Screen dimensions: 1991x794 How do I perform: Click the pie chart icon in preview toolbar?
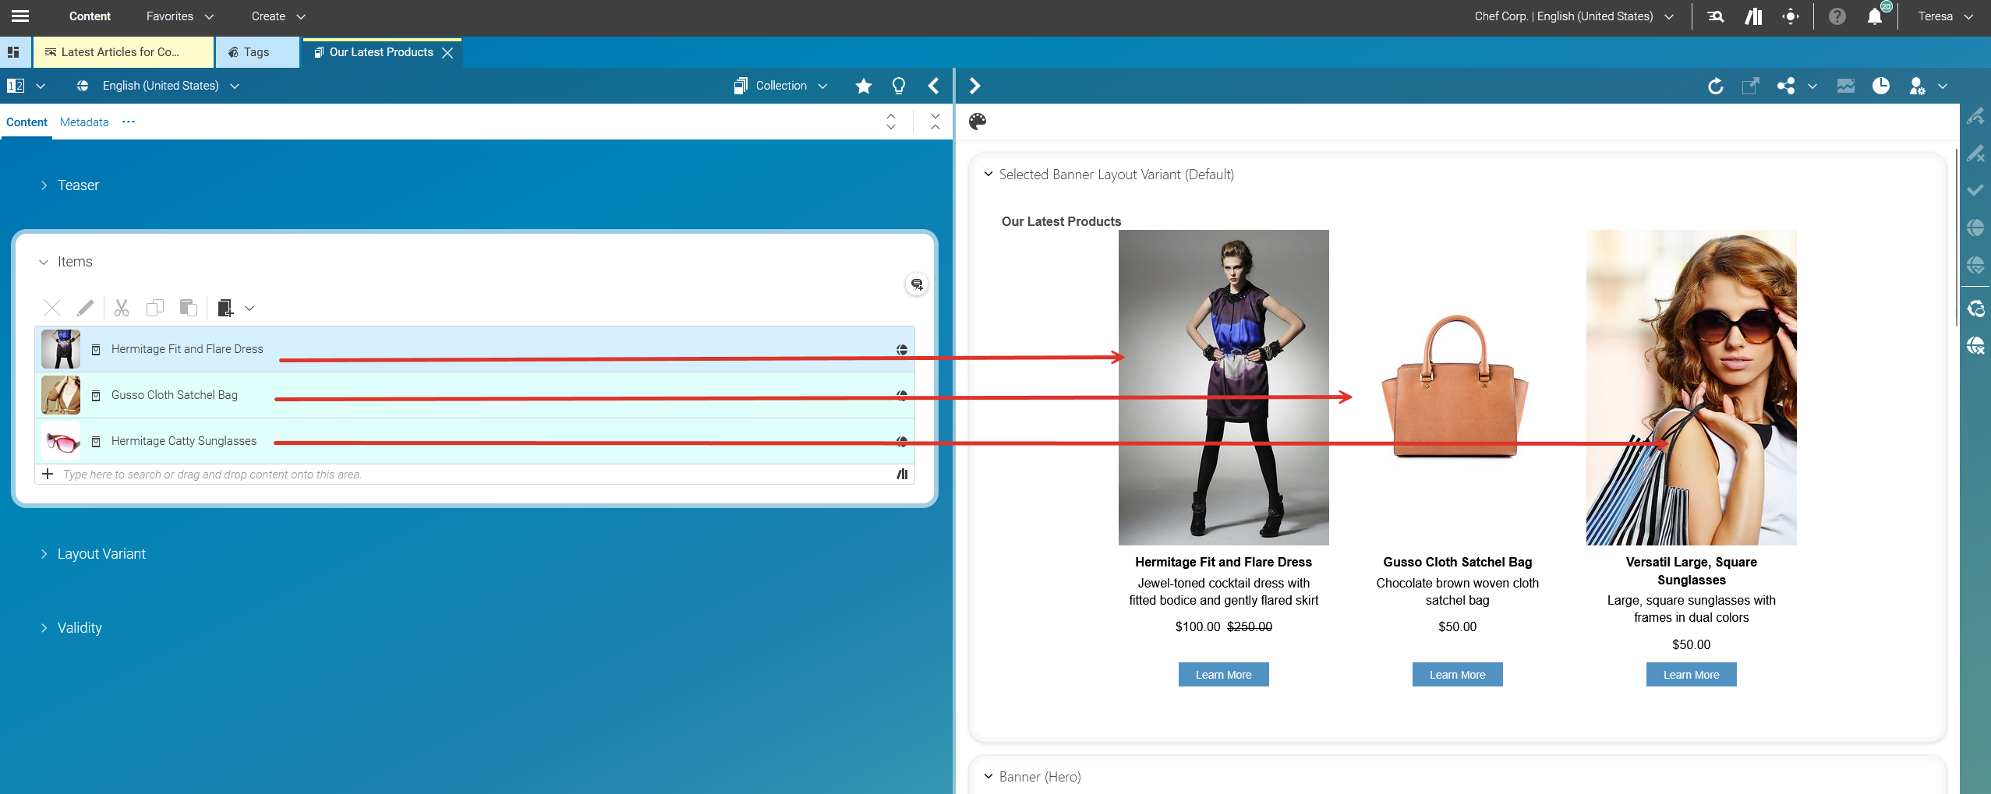coord(1880,86)
